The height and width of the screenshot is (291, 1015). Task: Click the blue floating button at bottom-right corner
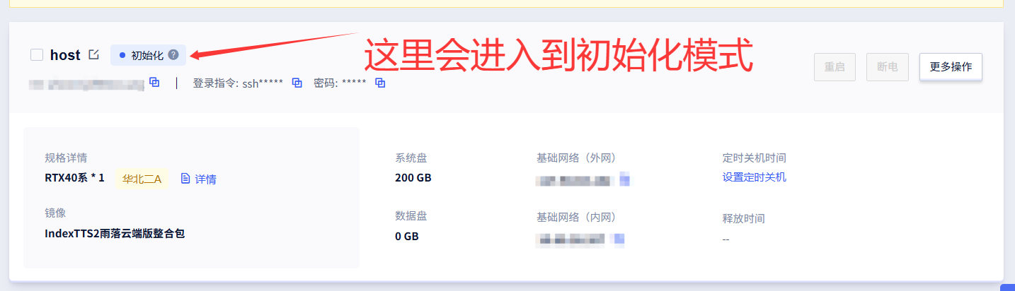[1008, 287]
